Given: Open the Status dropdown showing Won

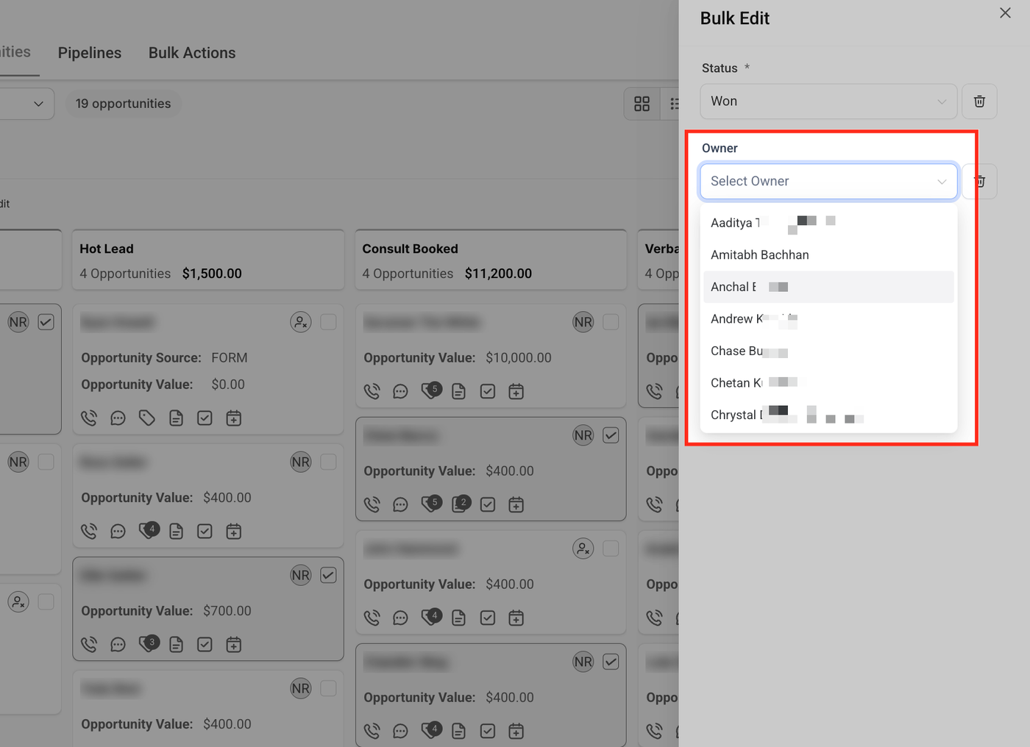Looking at the screenshot, I should pos(828,101).
